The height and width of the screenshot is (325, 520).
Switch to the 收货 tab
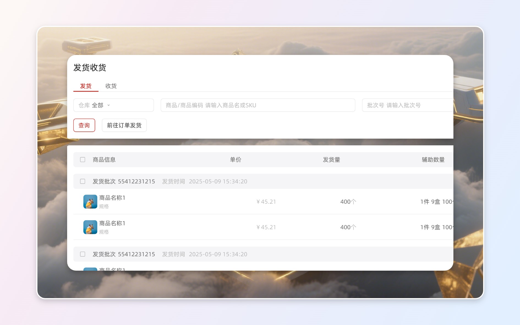tap(111, 86)
